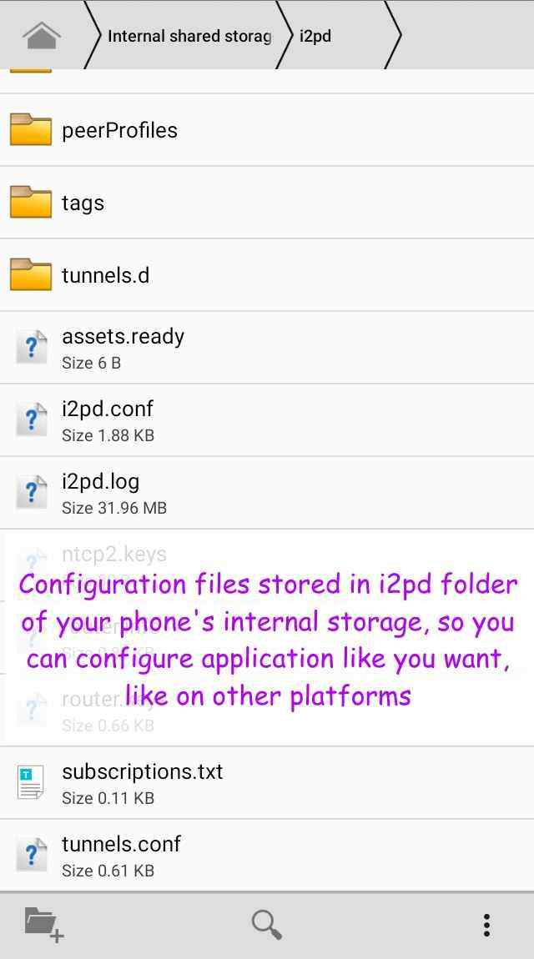
Task: Open the search icon in bottom toolbar
Action: (x=266, y=924)
